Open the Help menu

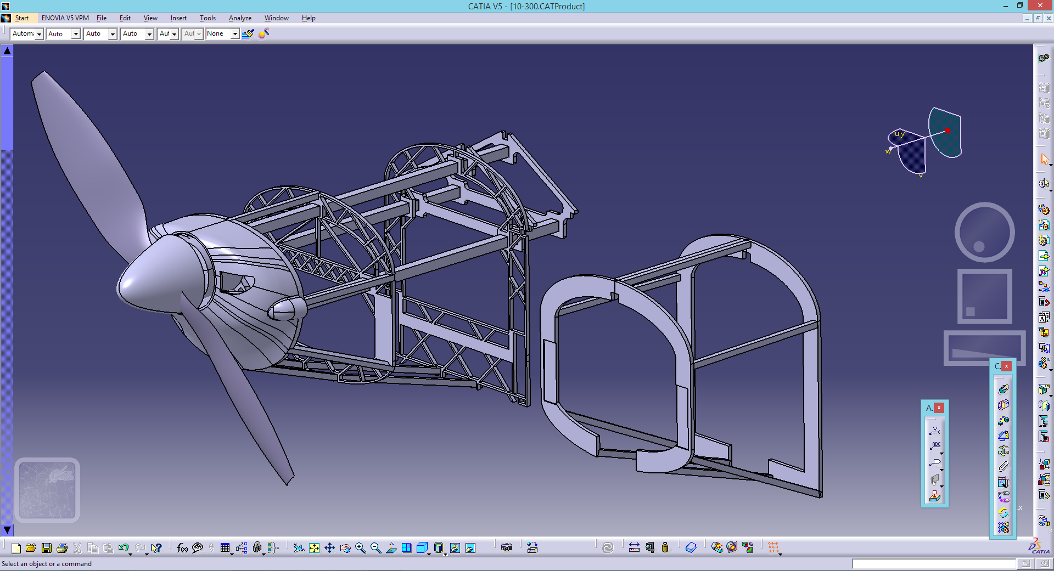tap(309, 18)
